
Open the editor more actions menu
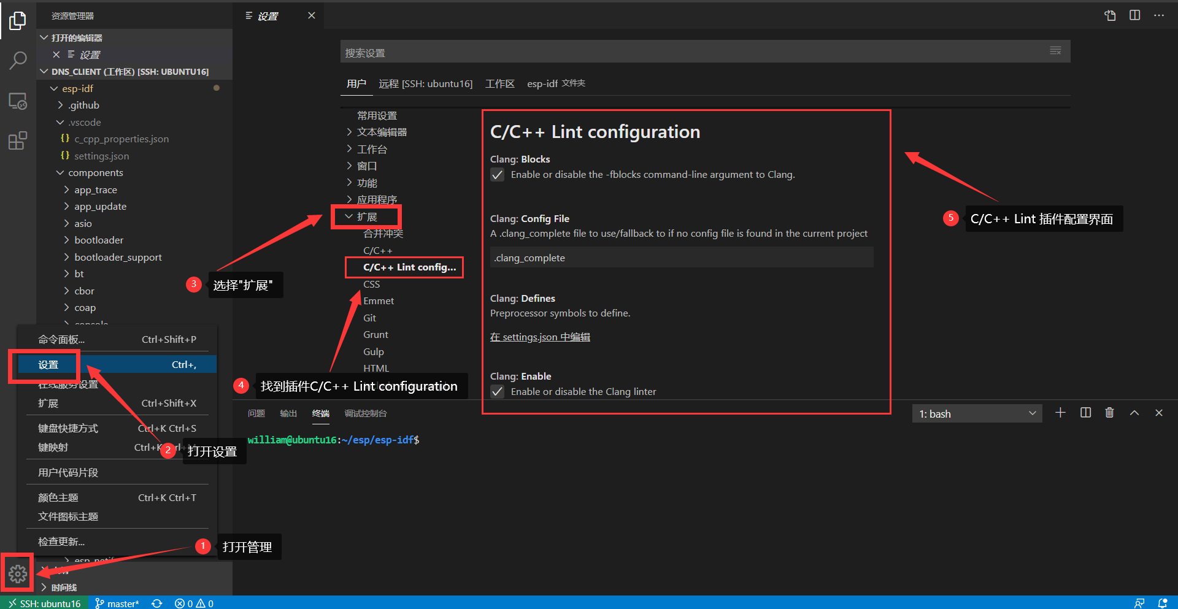pos(1158,15)
